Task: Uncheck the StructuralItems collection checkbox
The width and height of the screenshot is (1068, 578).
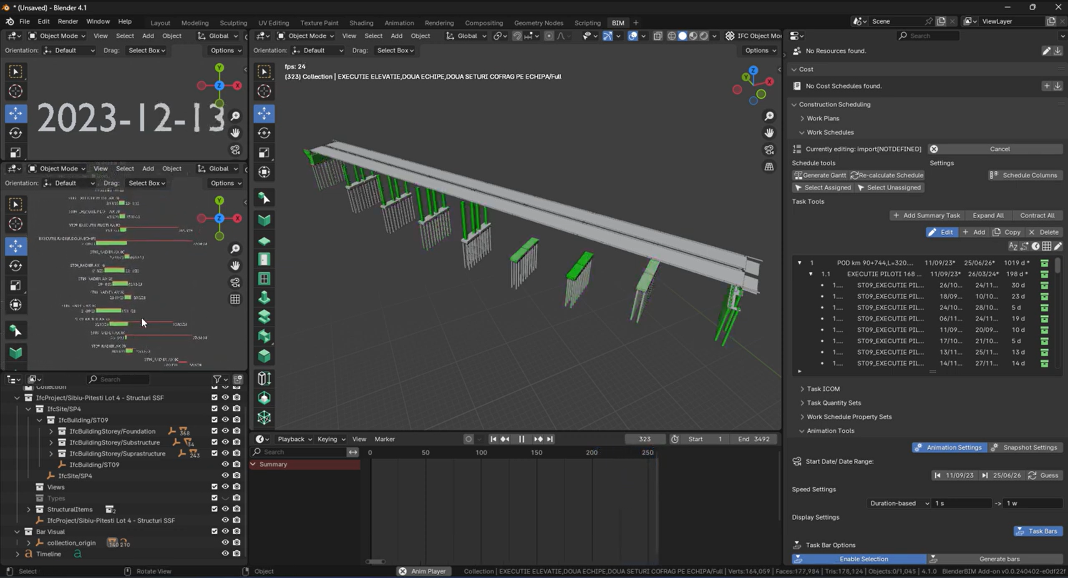Action: point(214,509)
